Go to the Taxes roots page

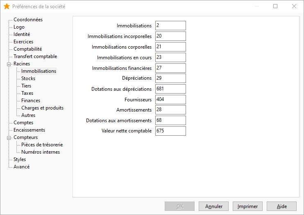point(27,93)
